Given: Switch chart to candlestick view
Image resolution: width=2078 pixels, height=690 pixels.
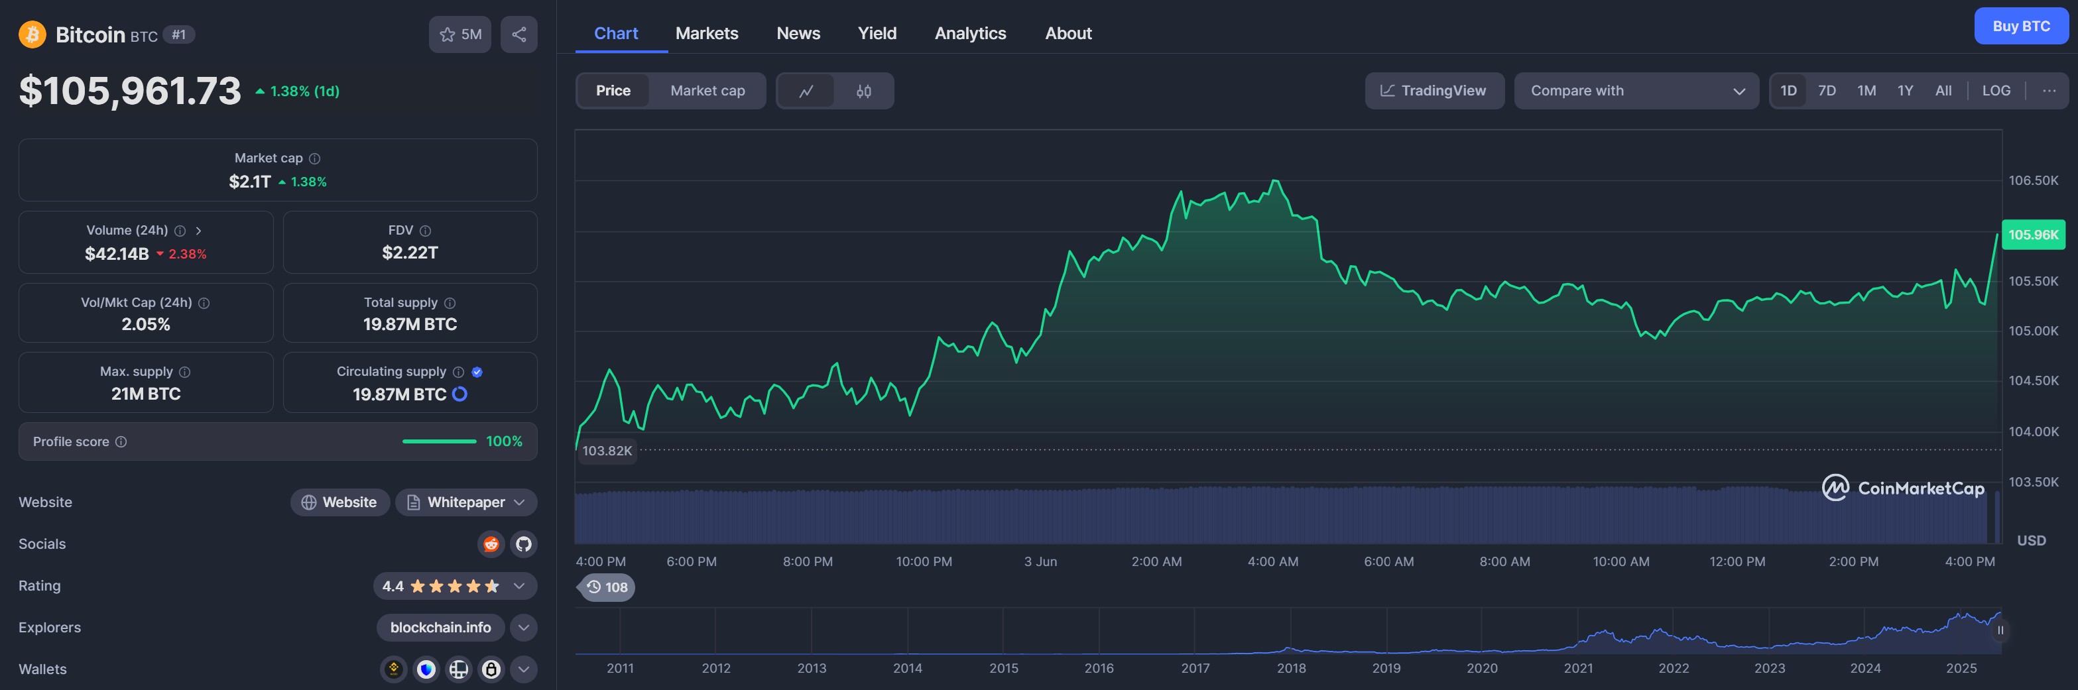Looking at the screenshot, I should (x=863, y=91).
